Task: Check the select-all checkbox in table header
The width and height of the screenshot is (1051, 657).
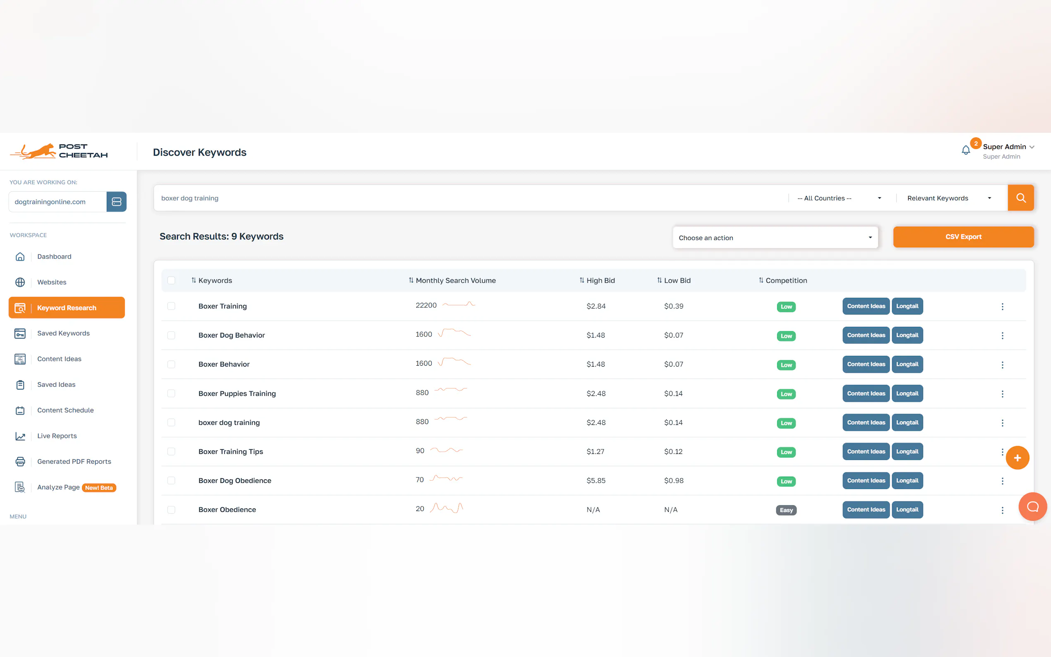Action: tap(171, 280)
